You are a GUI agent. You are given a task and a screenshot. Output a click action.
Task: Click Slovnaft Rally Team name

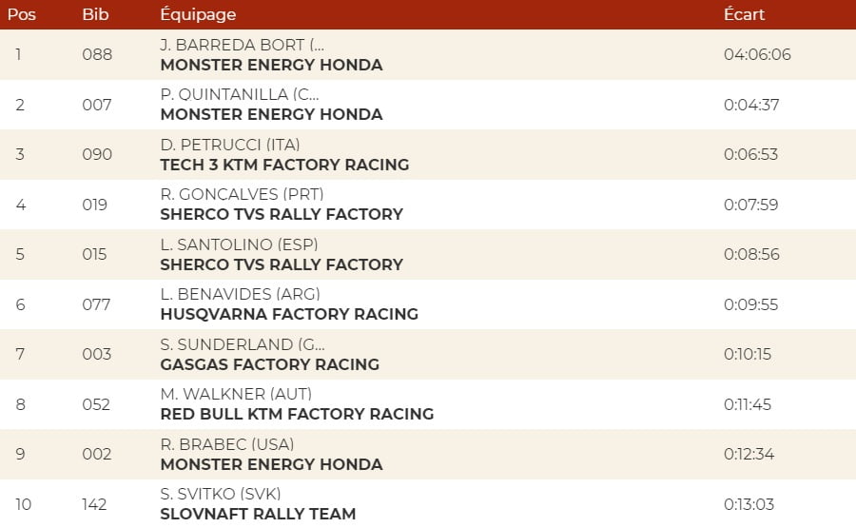(258, 514)
